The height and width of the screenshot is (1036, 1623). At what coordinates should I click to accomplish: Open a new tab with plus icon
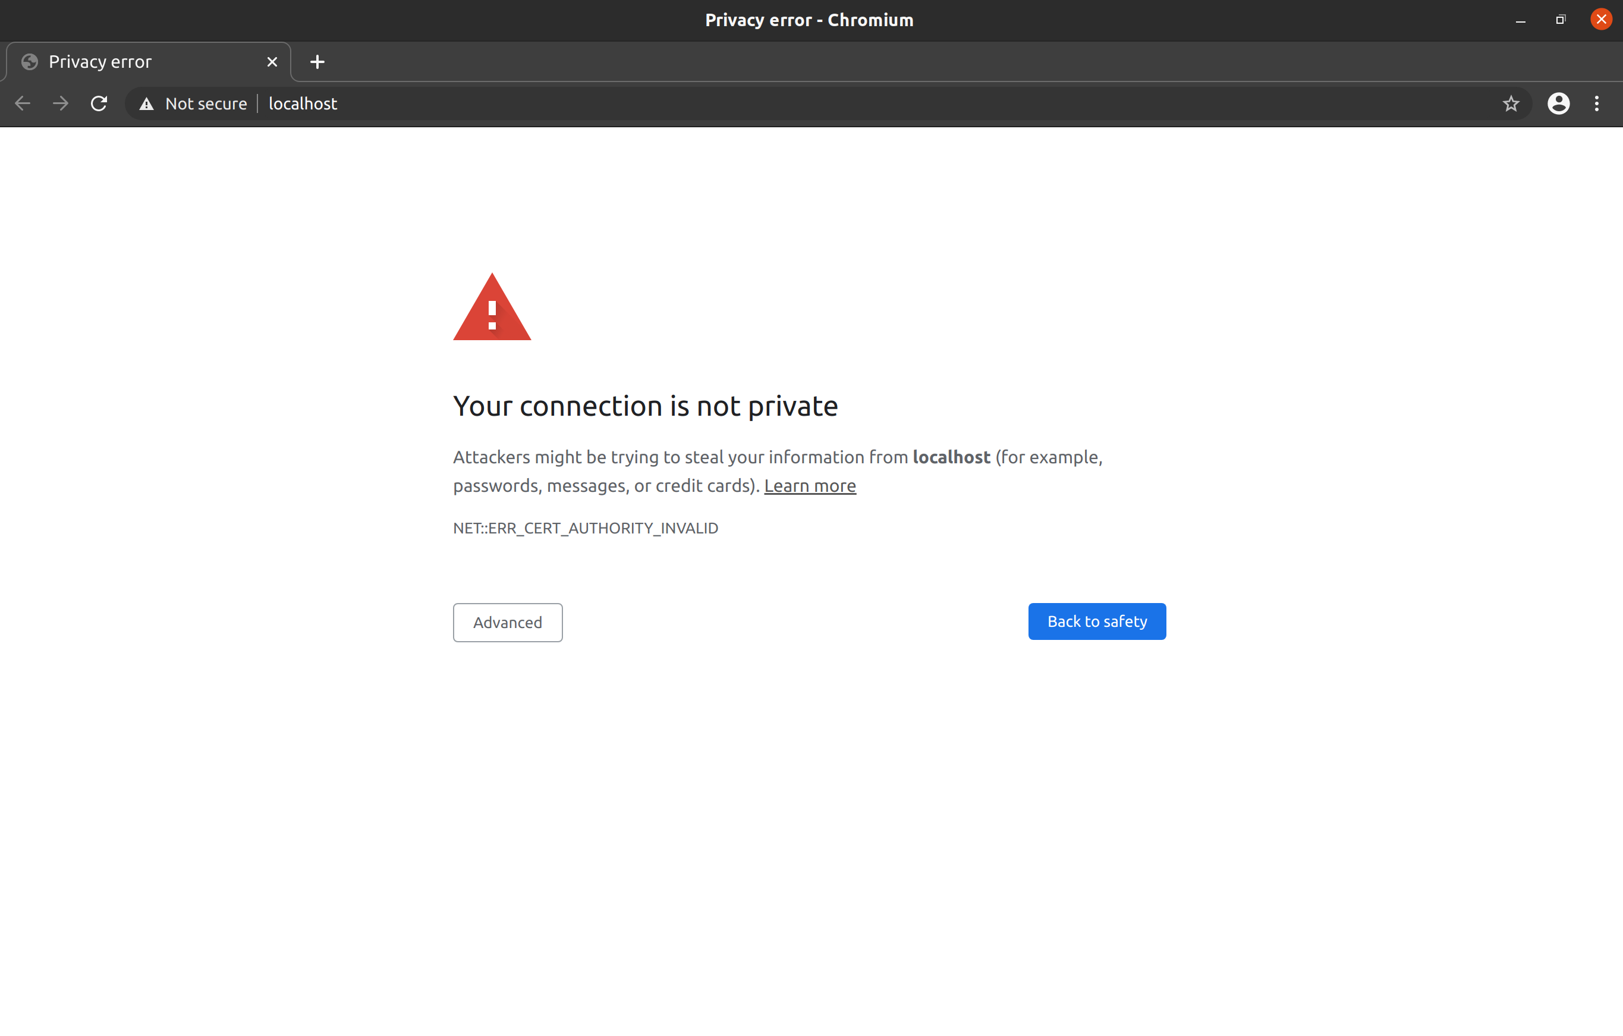[x=317, y=62]
